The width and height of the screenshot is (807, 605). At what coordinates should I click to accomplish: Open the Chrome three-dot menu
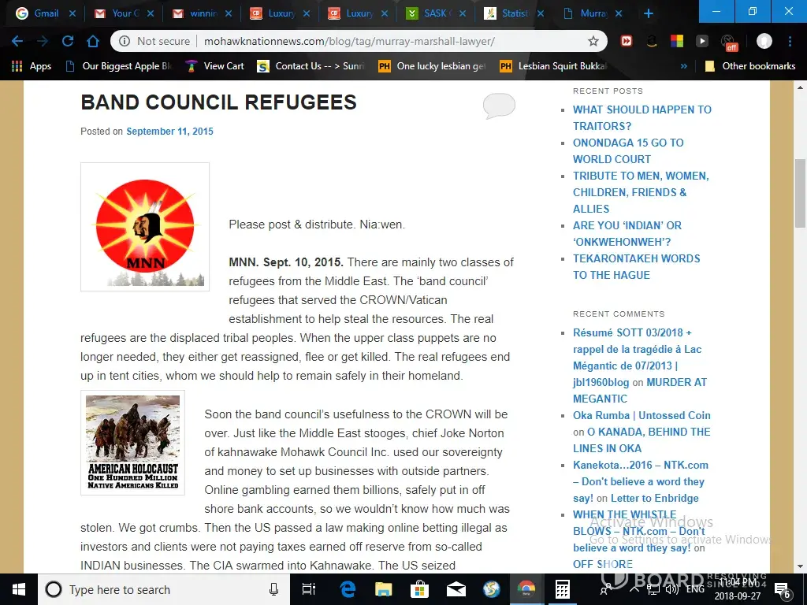790,41
